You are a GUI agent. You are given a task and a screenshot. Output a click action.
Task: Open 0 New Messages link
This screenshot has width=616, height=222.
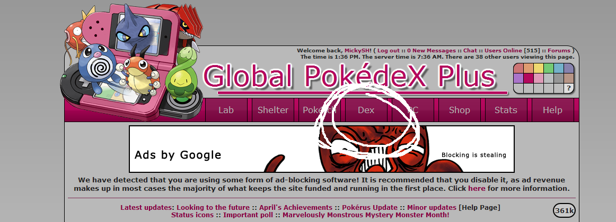pos(432,51)
